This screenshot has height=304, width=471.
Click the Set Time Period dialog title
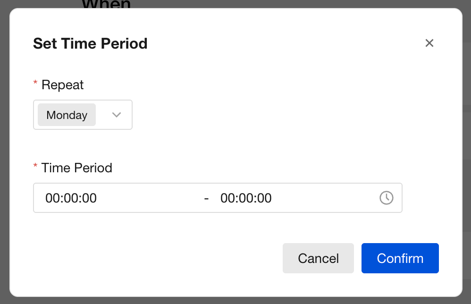point(90,44)
